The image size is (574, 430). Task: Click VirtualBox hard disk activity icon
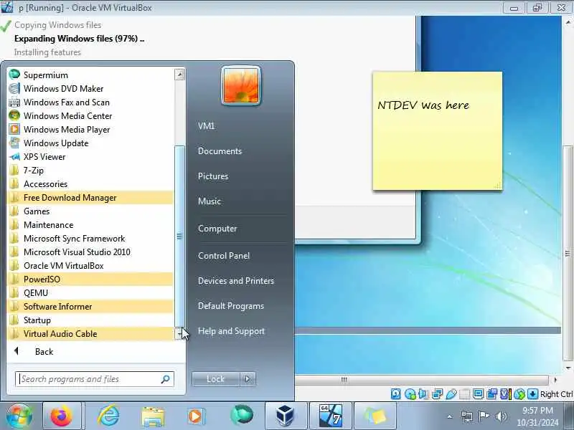pyautogui.click(x=396, y=393)
